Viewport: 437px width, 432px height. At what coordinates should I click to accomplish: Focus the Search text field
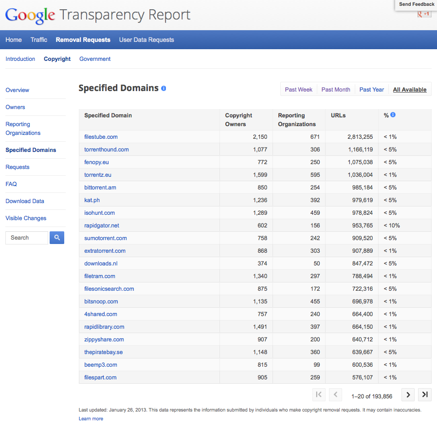click(27, 238)
